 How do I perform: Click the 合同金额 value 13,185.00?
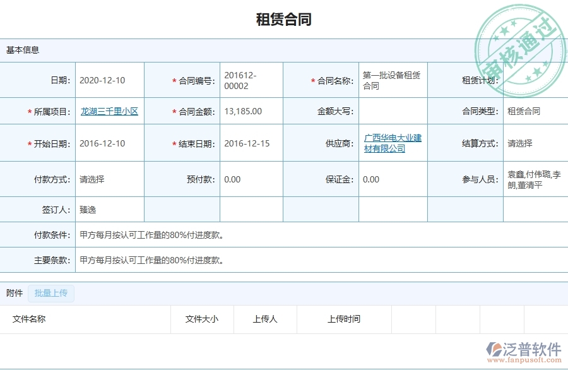pos(244,111)
